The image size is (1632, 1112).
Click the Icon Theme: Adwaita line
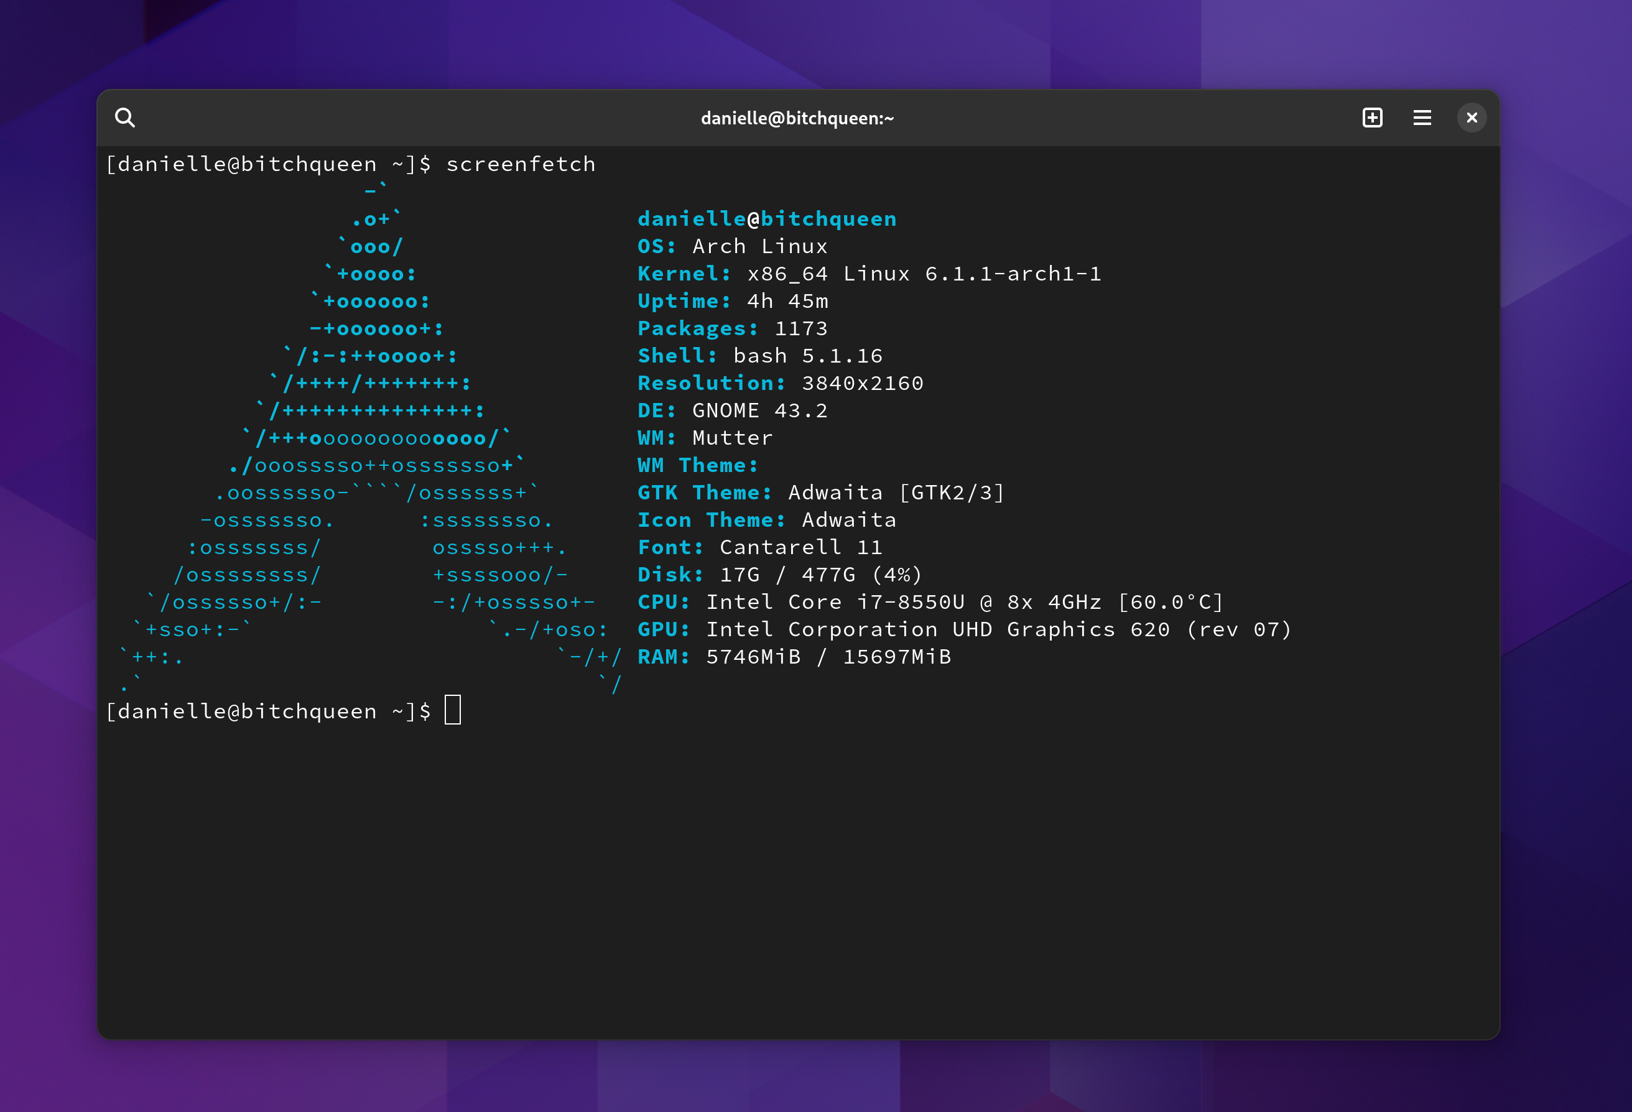click(x=767, y=520)
